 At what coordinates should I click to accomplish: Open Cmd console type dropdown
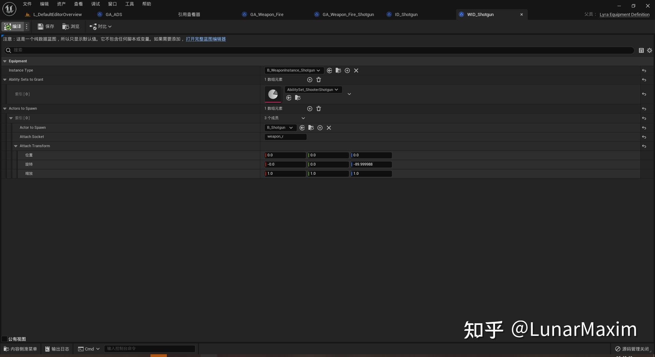[89, 349]
